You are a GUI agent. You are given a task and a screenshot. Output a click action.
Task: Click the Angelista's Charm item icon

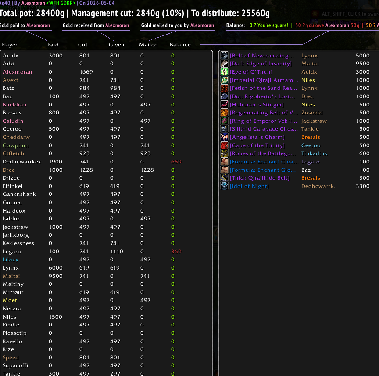[224, 137]
